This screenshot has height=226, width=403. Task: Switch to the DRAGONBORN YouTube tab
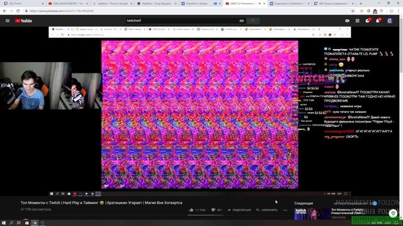click(x=68, y=4)
